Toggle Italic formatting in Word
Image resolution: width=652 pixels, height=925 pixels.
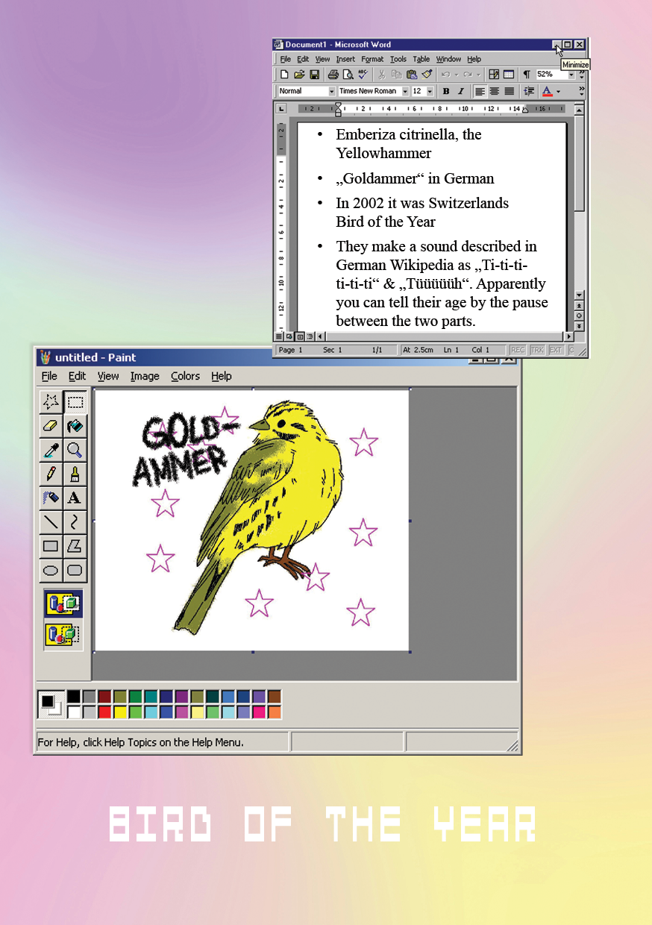(460, 91)
